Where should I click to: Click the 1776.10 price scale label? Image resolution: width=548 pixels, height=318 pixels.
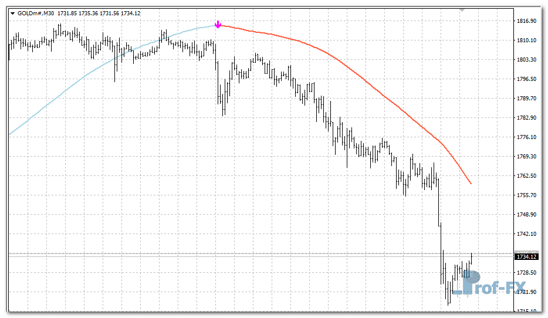[x=526, y=137]
